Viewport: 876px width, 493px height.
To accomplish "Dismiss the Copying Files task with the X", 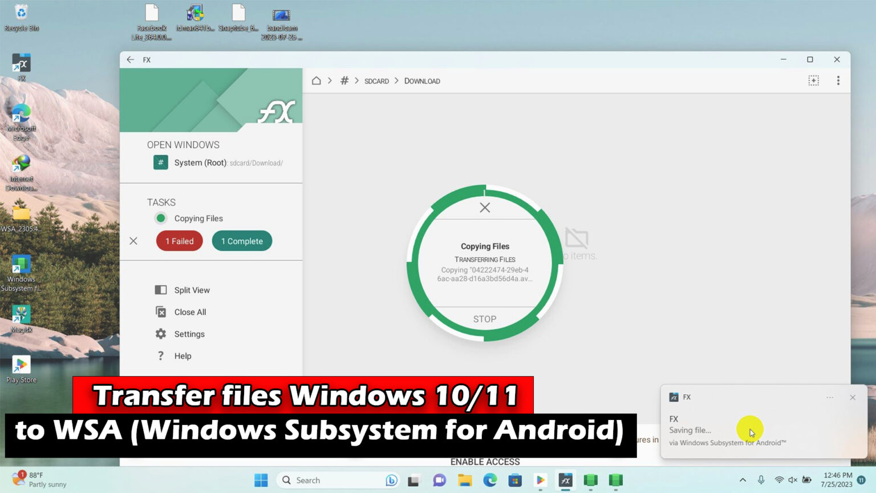I will point(133,241).
